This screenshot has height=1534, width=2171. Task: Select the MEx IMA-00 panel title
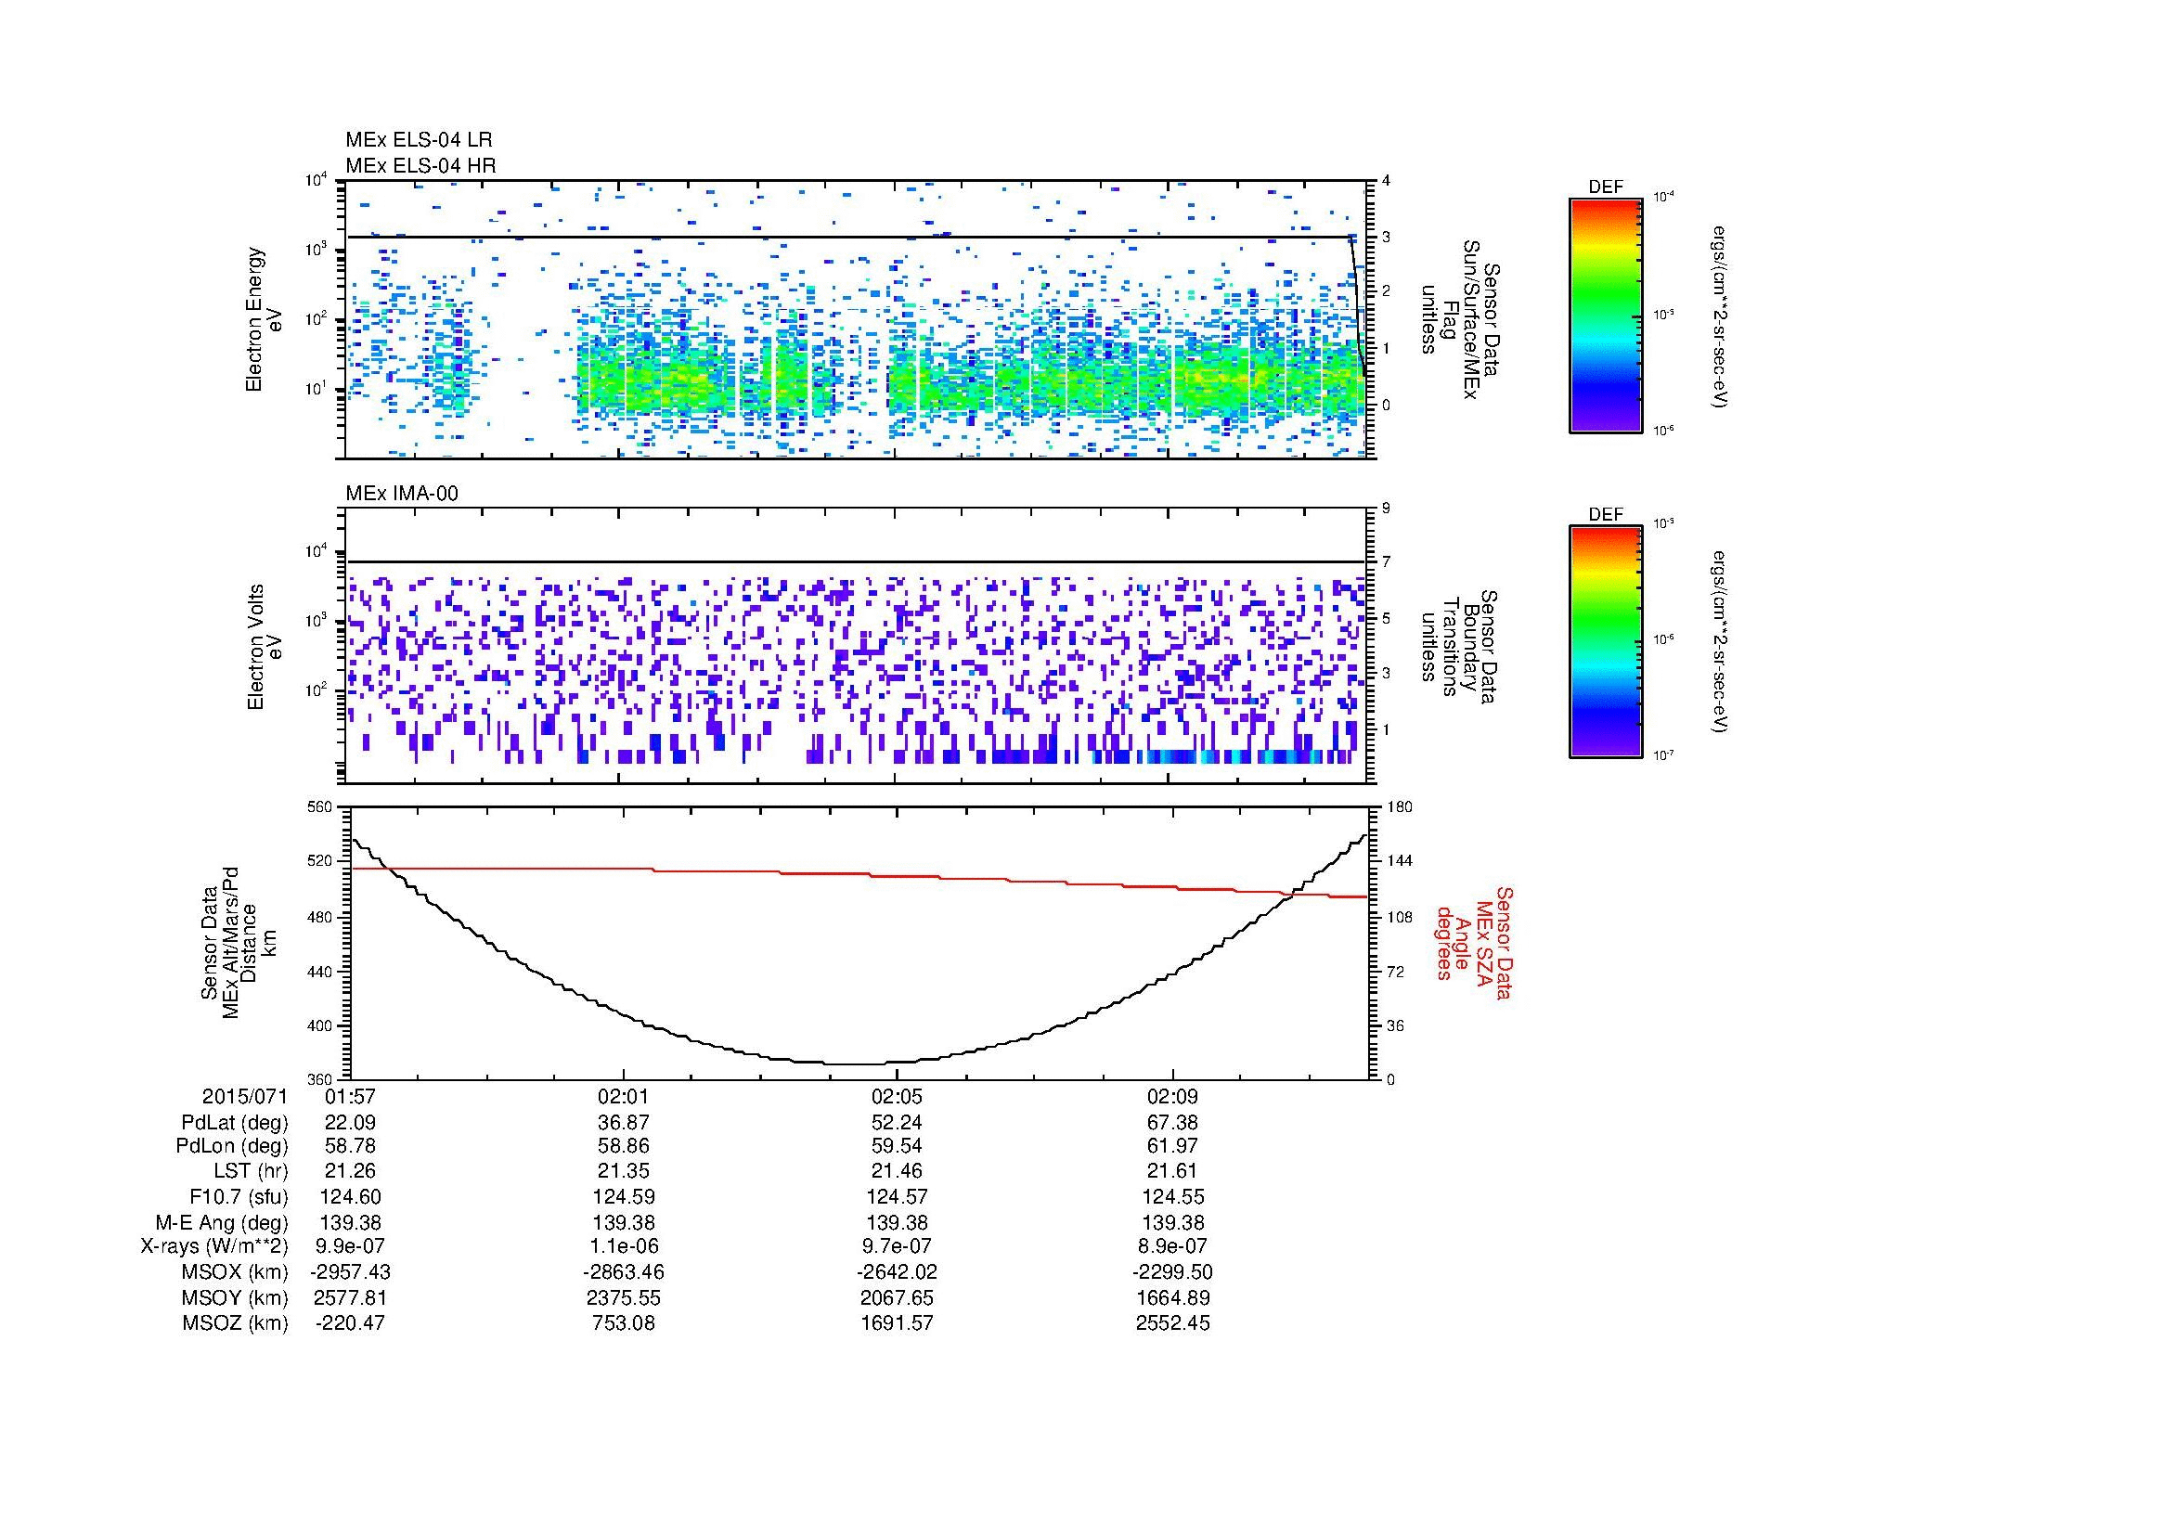click(x=402, y=494)
